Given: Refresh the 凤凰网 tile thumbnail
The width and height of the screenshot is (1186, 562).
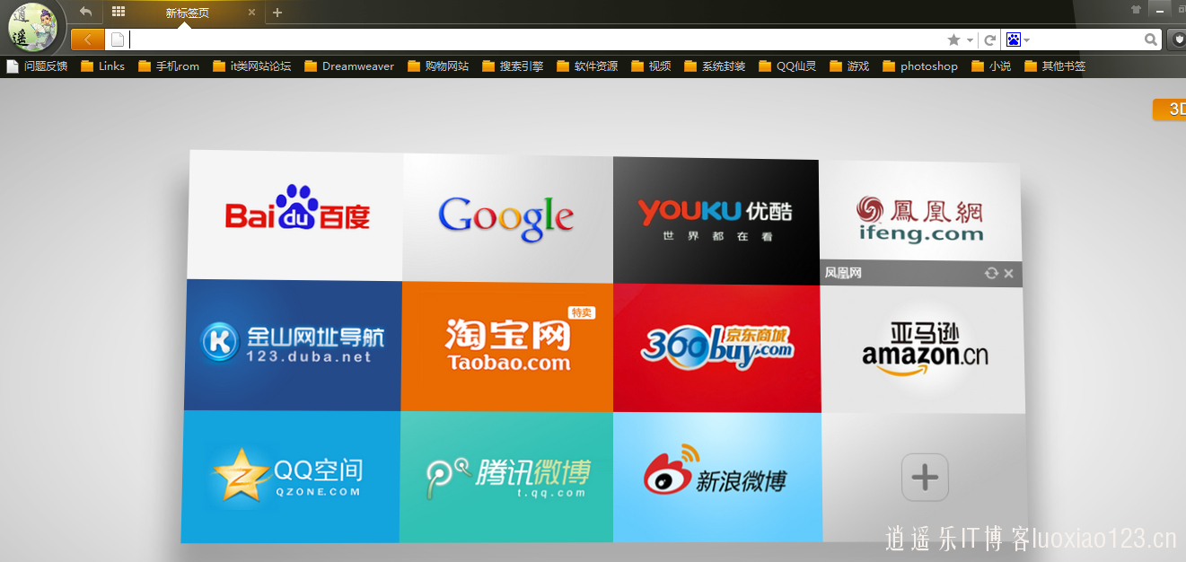Looking at the screenshot, I should [991, 273].
